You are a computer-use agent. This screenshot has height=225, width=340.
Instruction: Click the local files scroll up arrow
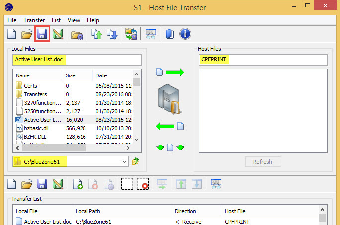(x=136, y=74)
